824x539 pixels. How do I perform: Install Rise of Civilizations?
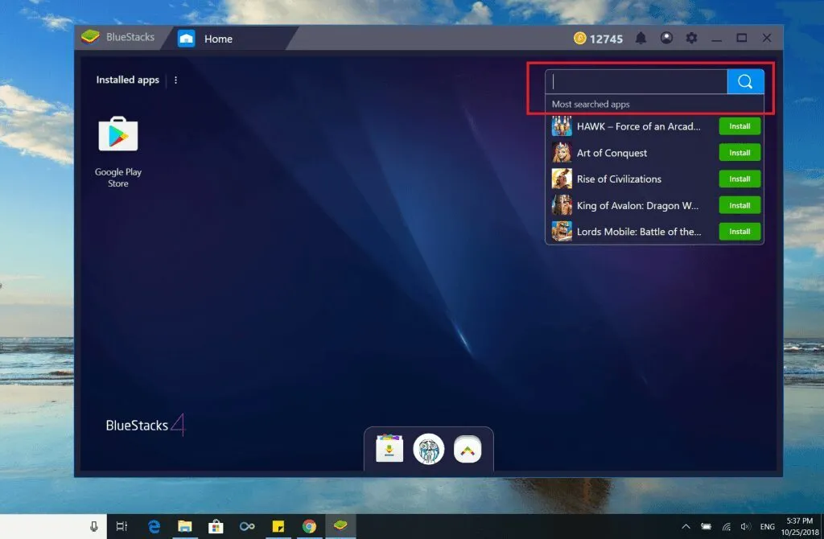click(740, 179)
